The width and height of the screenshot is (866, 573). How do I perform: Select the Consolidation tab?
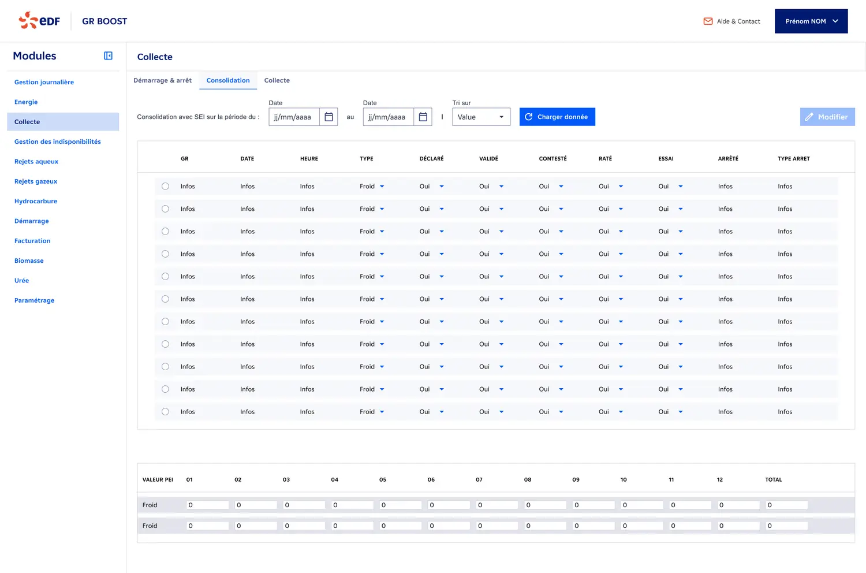[228, 80]
